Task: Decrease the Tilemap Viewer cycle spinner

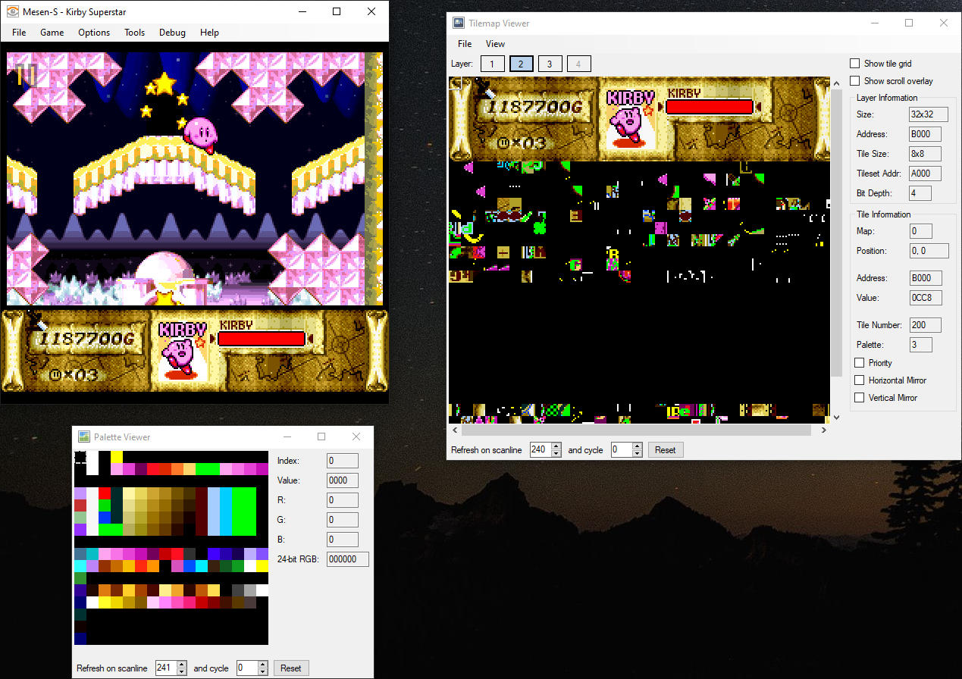Action: point(638,453)
